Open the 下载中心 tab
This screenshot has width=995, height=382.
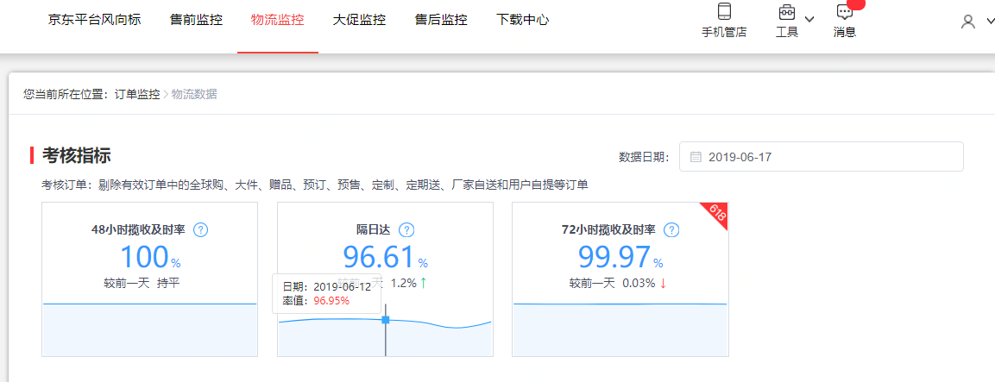pos(522,20)
